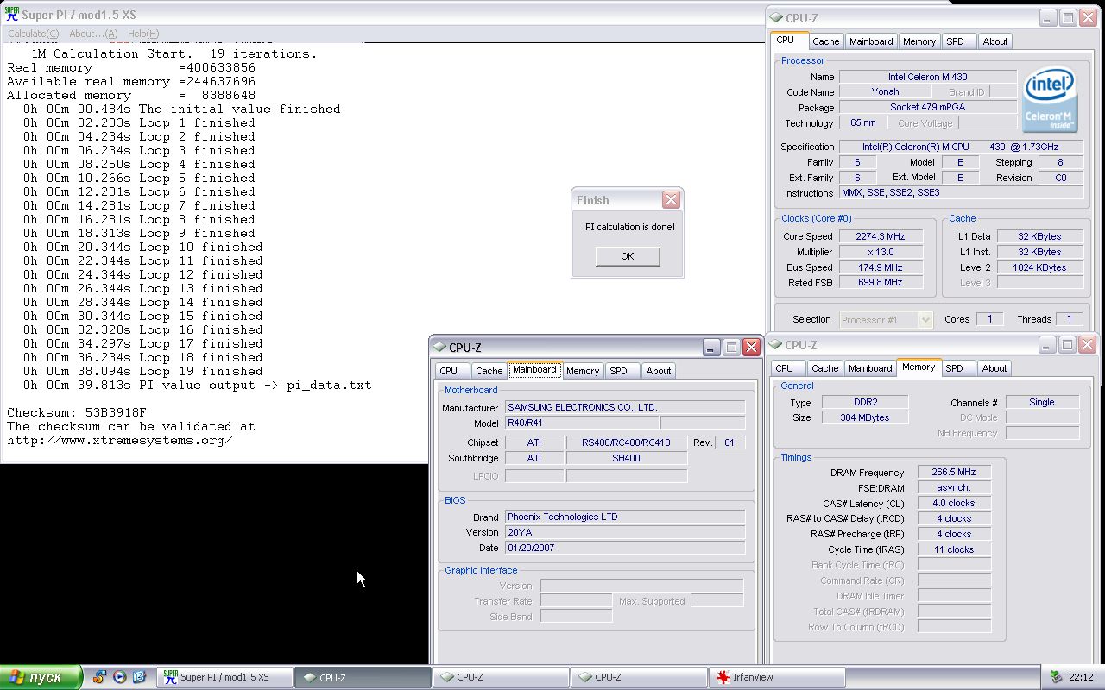Switch to Mainboard tab in CPU window
This screenshot has height=690, width=1105.
point(871,41)
